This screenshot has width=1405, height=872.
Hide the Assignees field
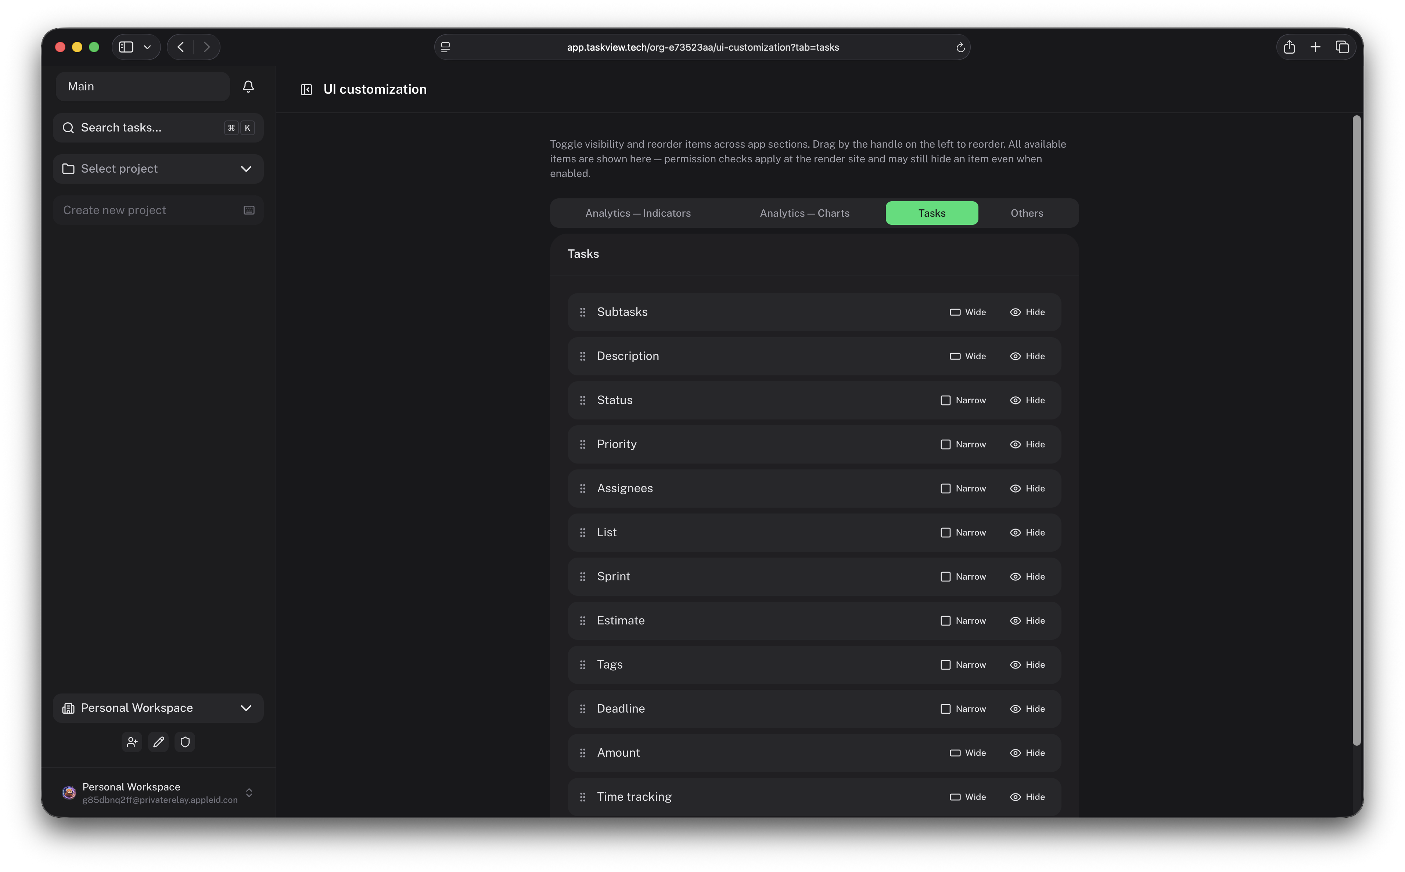(1027, 489)
